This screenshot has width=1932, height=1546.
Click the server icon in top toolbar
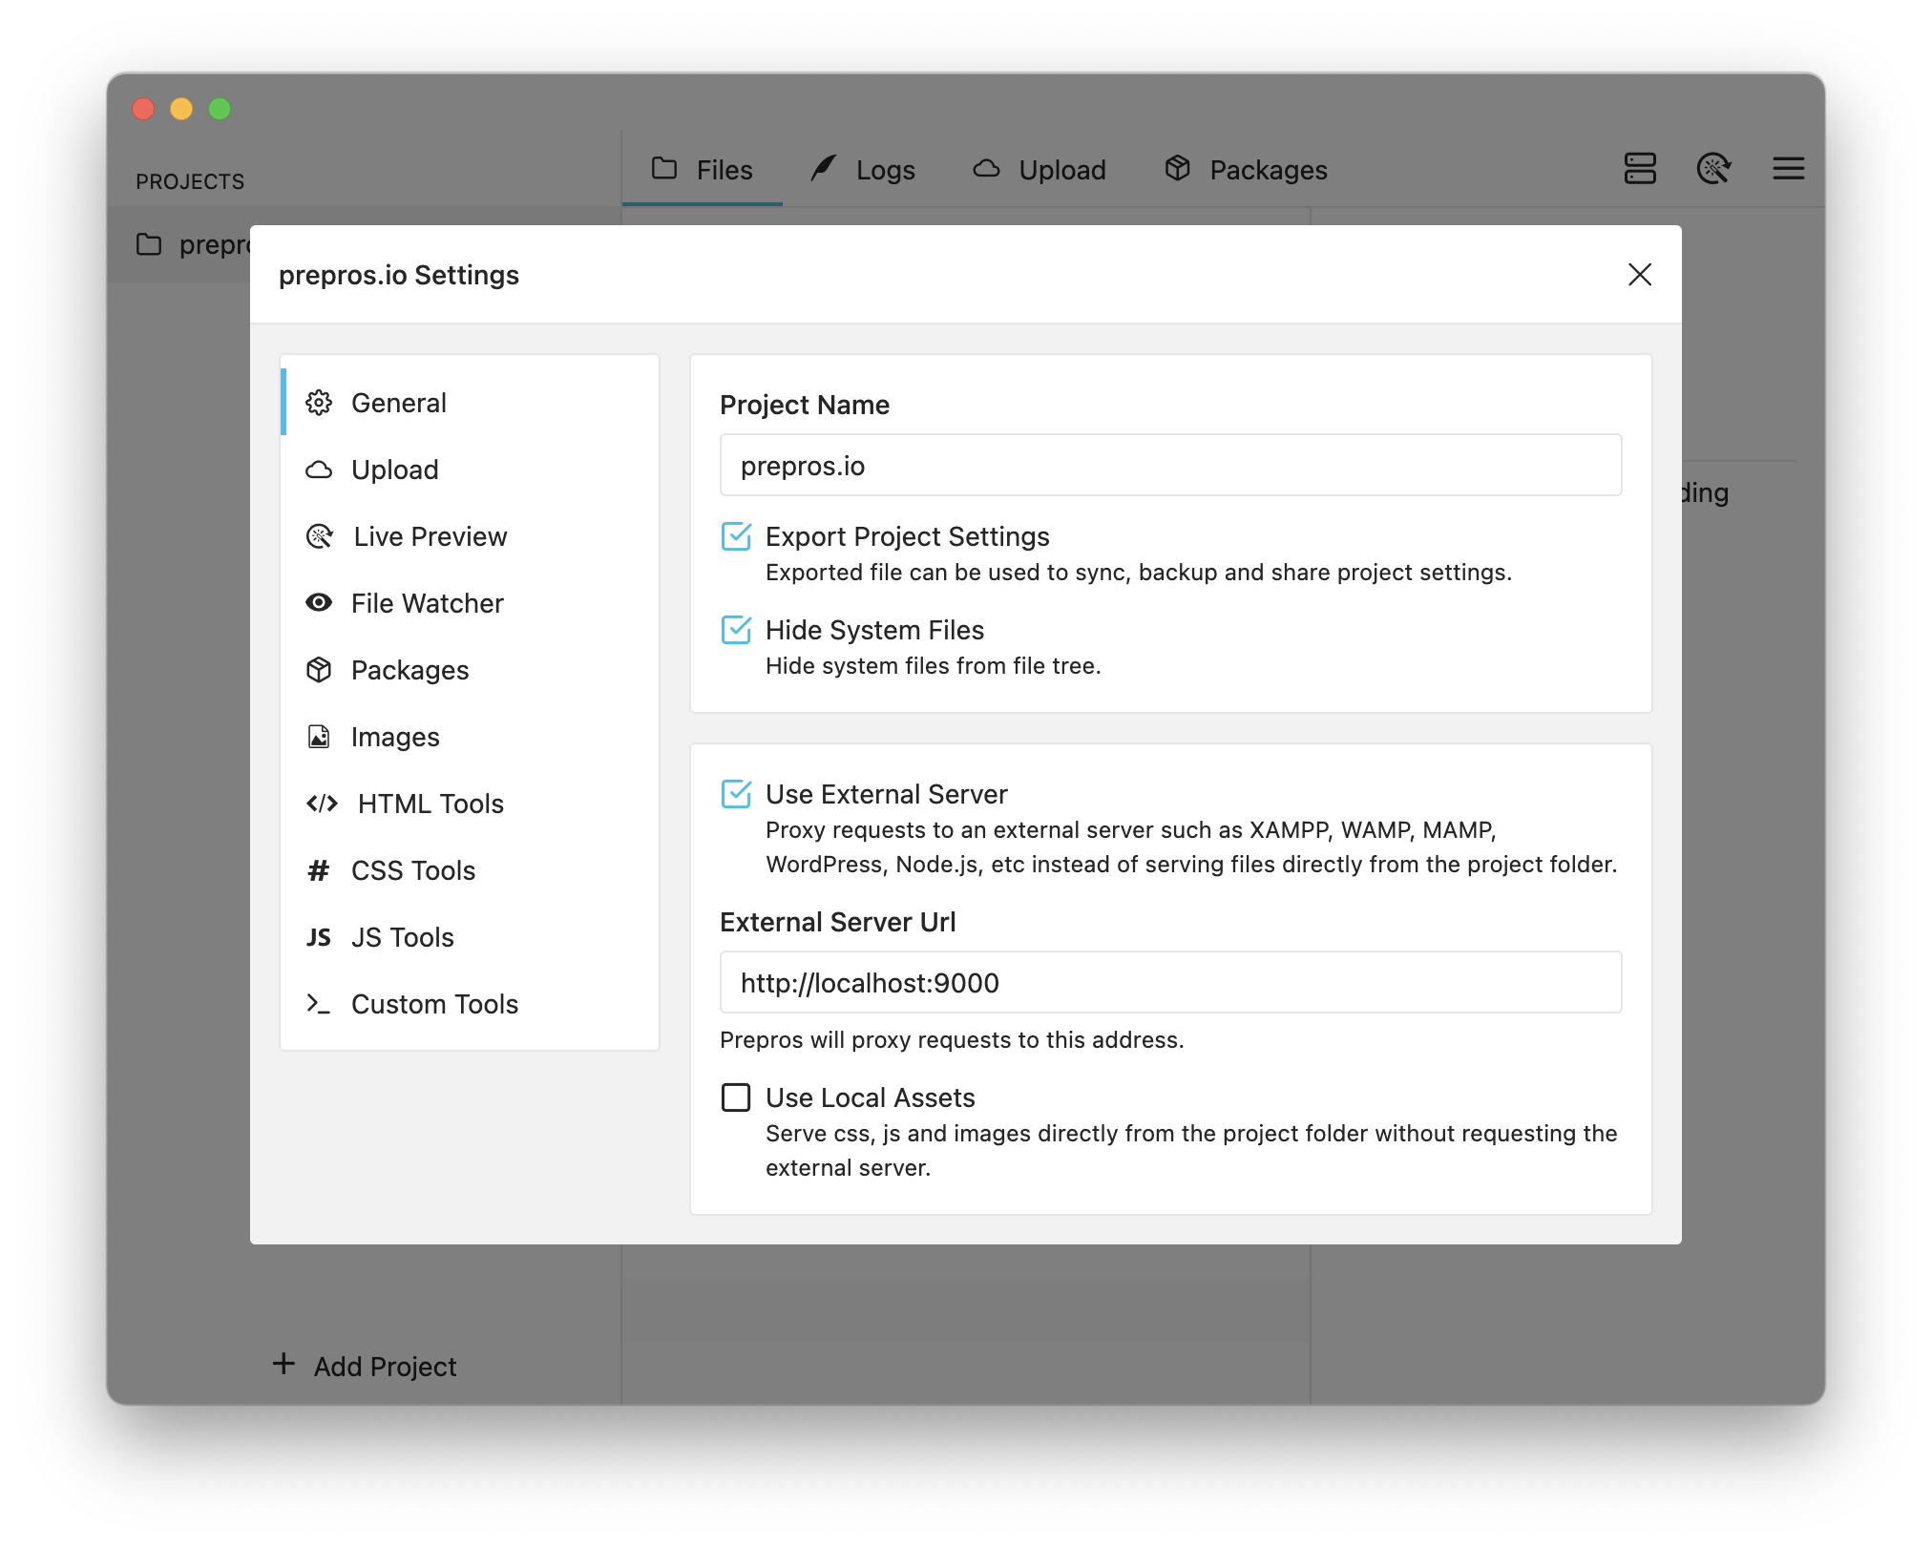1640,169
